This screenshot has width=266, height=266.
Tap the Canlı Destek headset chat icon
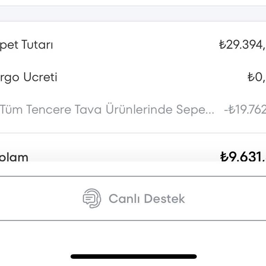(92, 198)
